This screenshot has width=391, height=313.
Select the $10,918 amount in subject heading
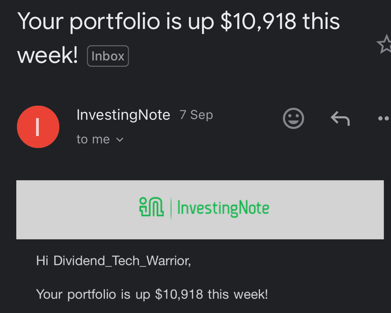coord(258,21)
